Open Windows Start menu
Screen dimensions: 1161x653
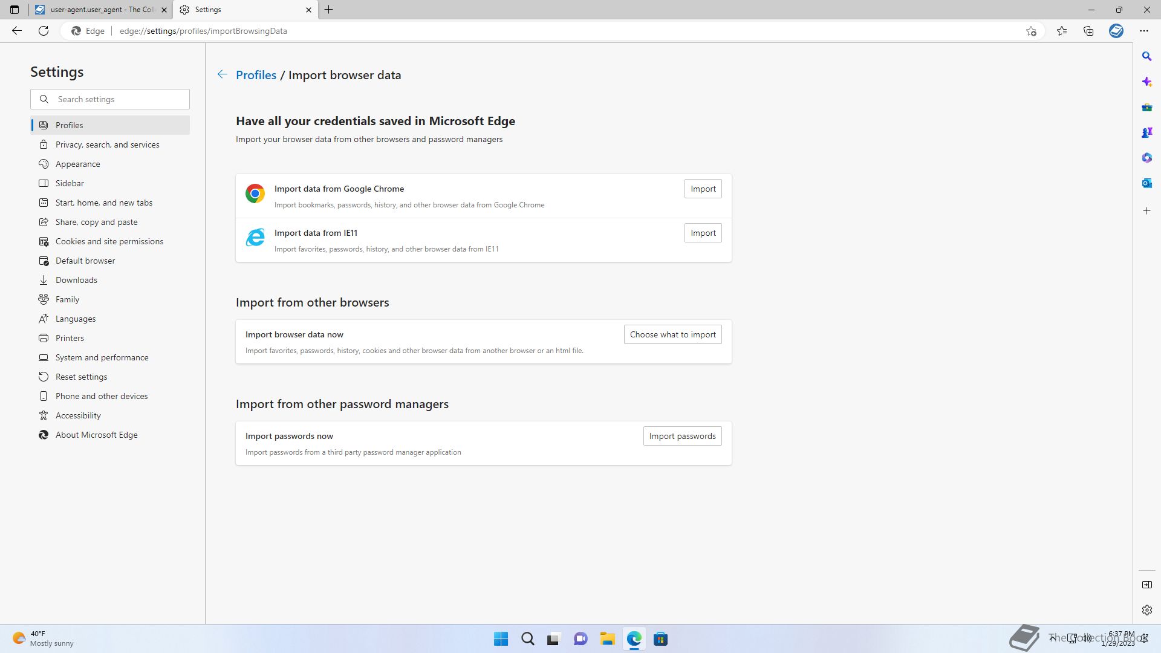501,639
